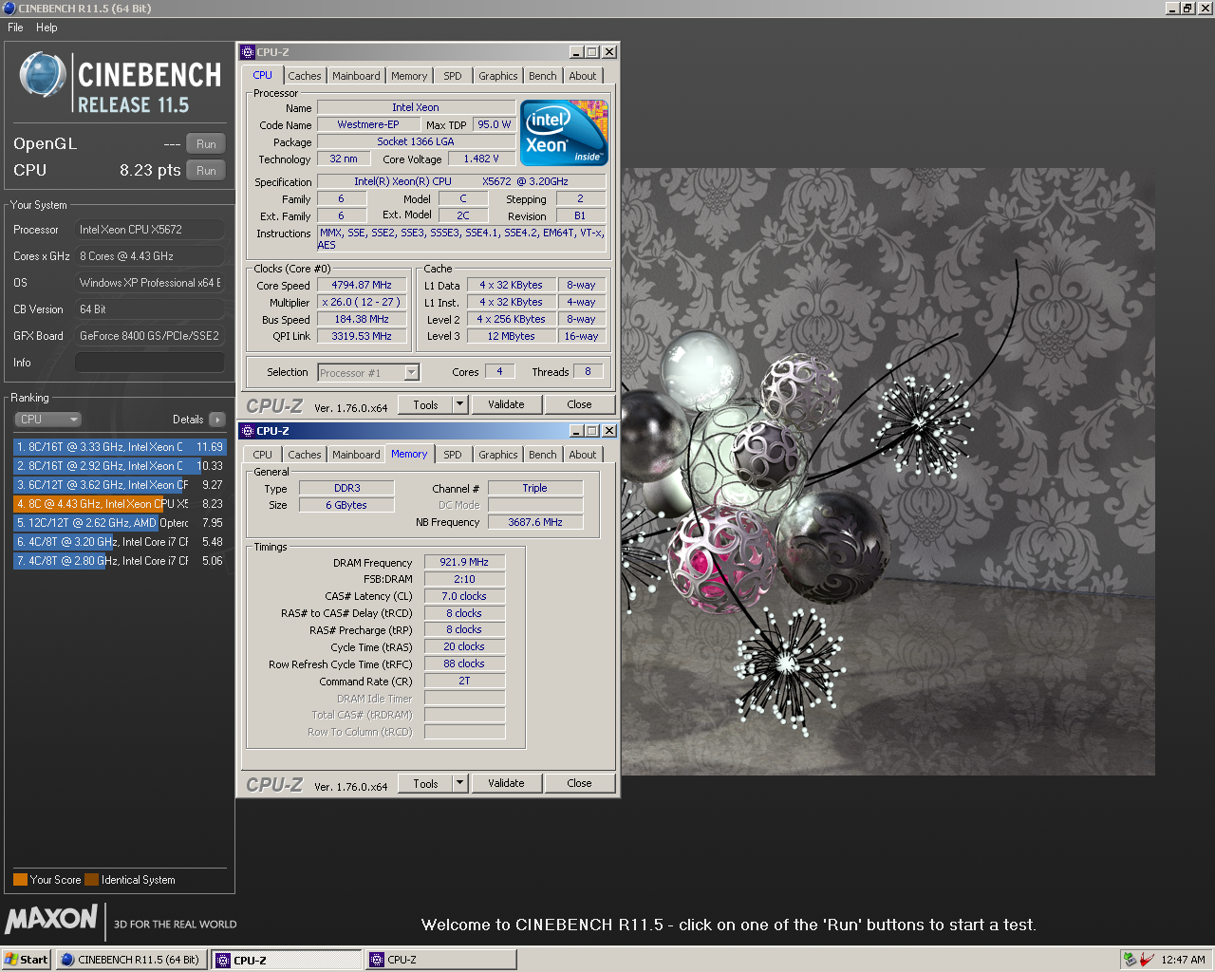Click the Tools button in lower CPU-Z
This screenshot has width=1215, height=972.
coord(426,784)
